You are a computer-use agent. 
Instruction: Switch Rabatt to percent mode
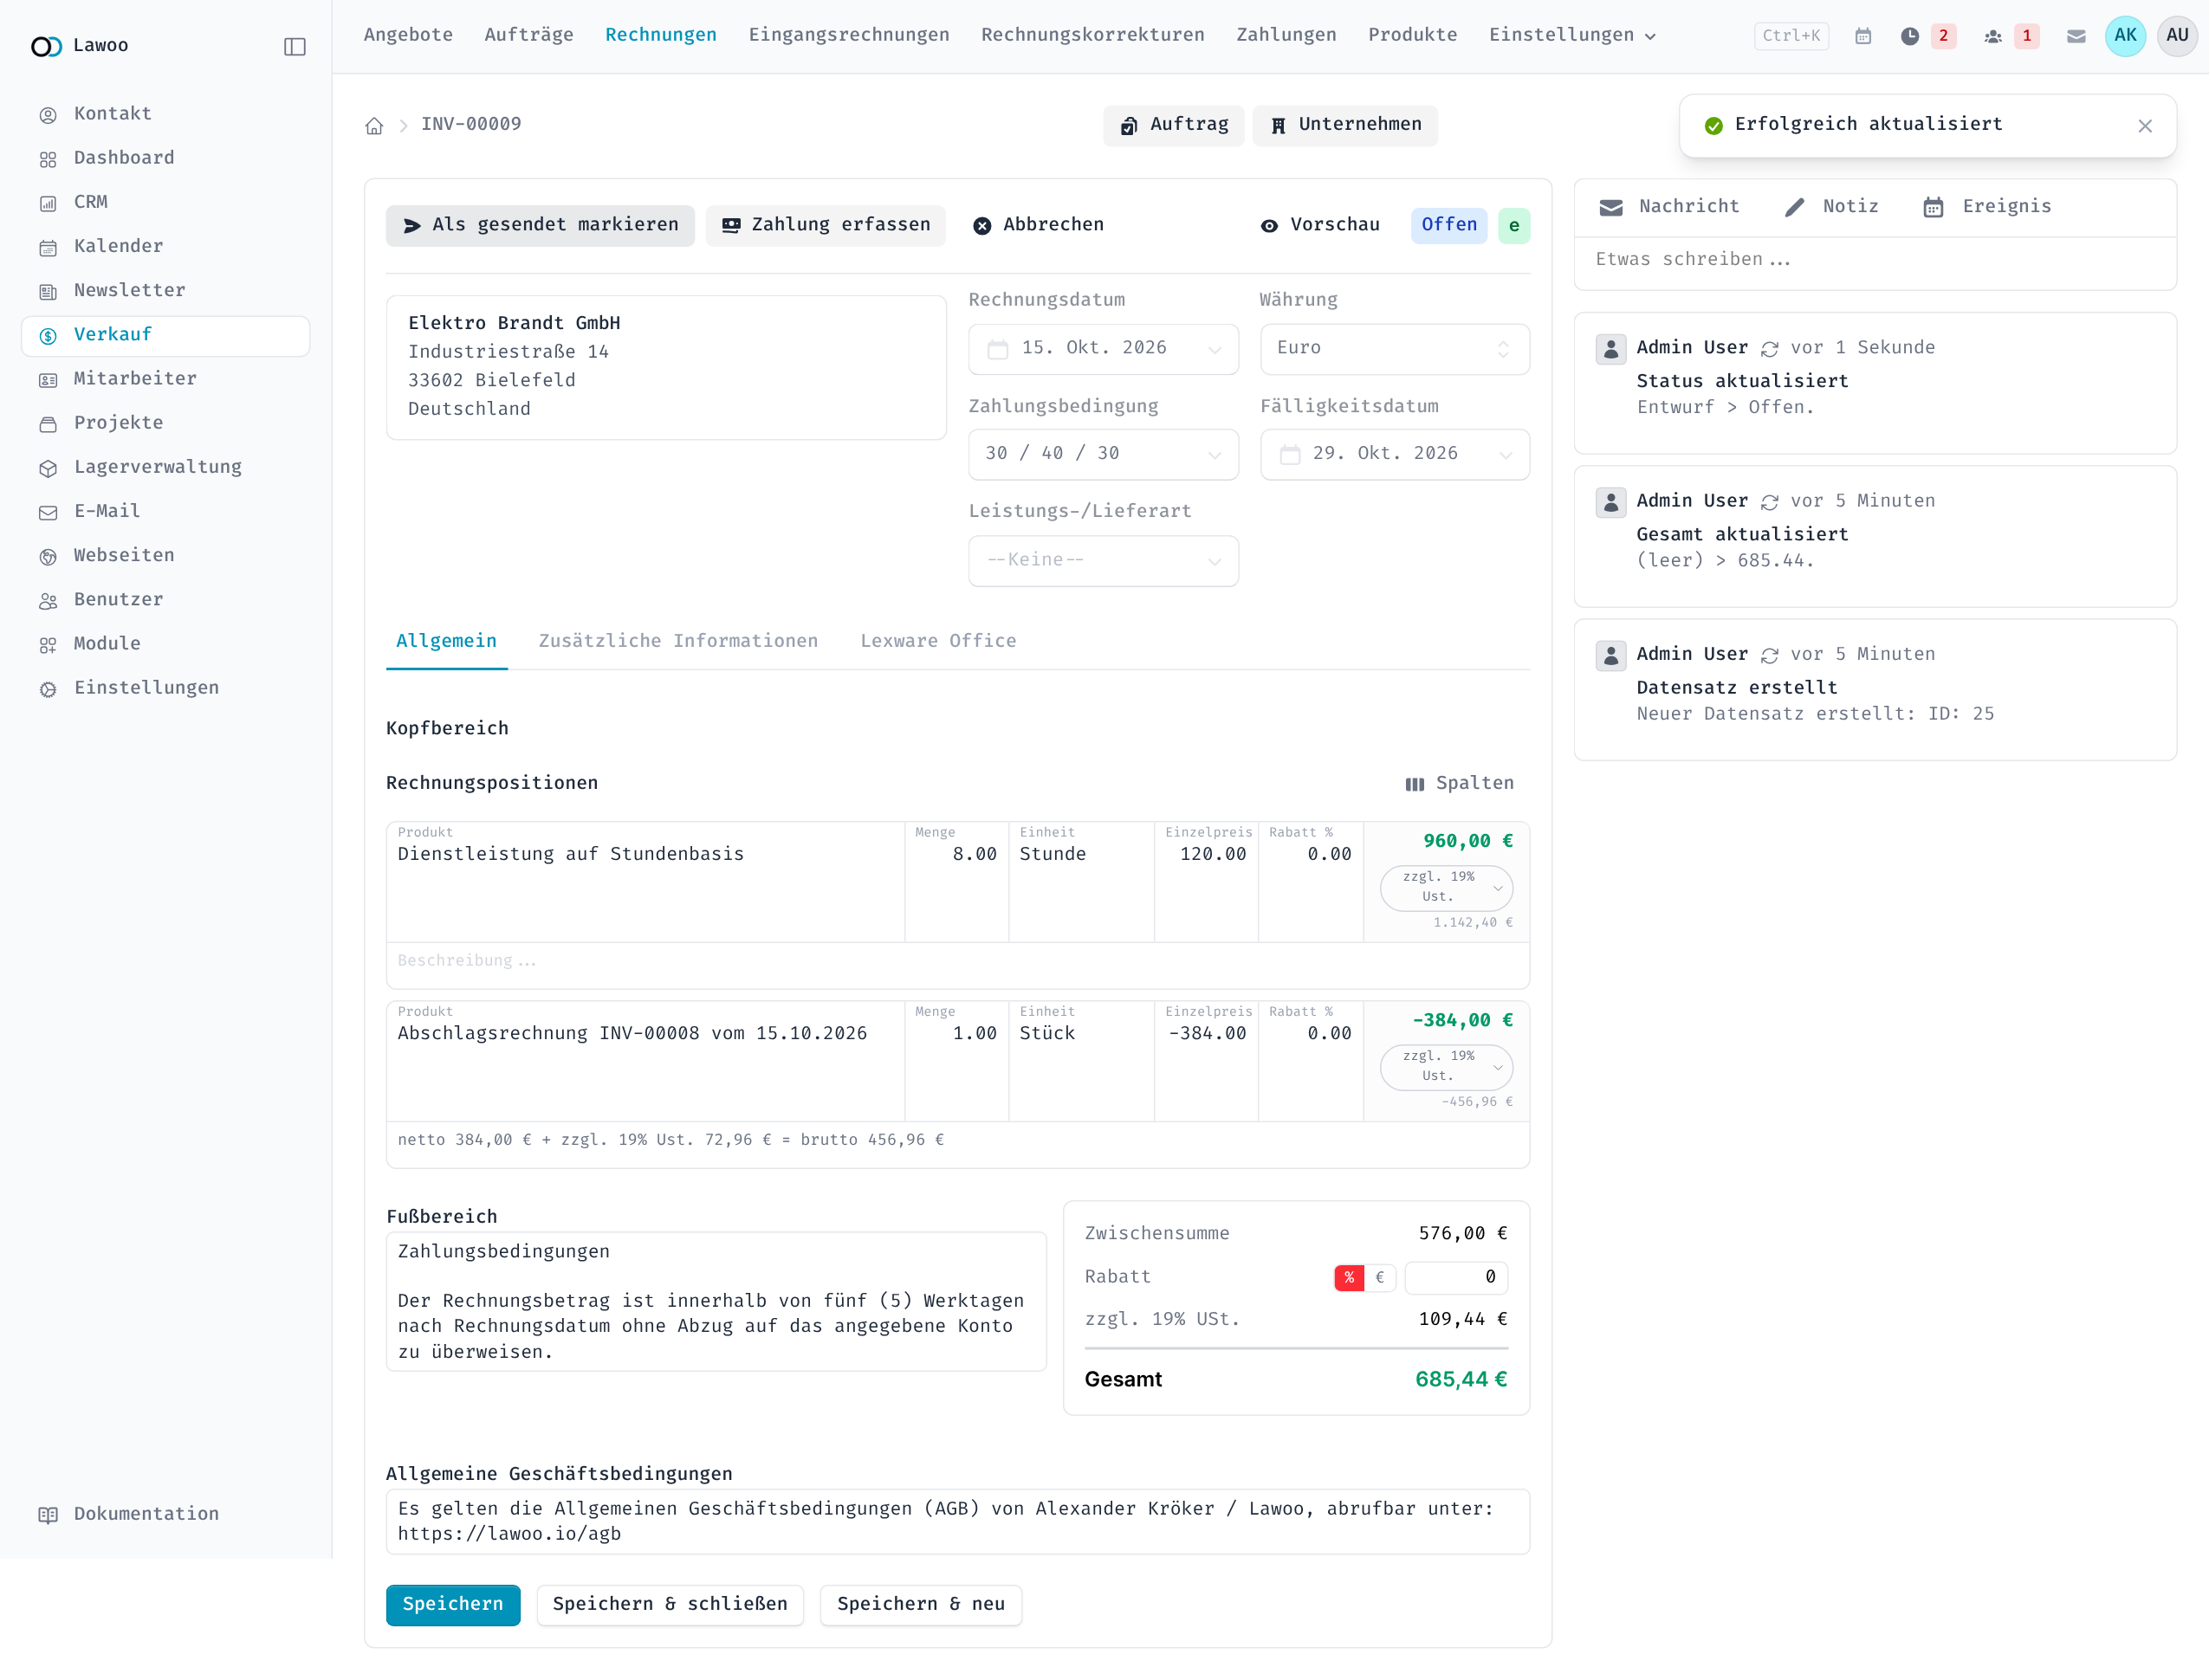pos(1349,1277)
